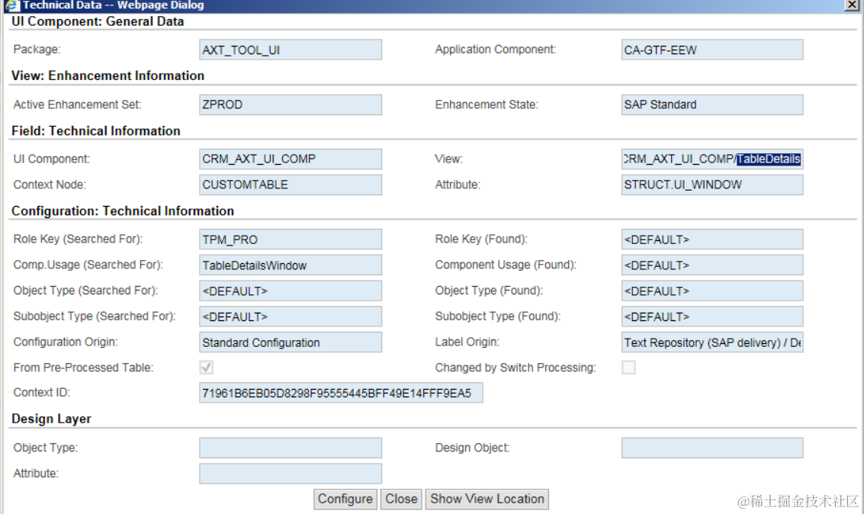The width and height of the screenshot is (864, 514).
Task: Click the Configure button
Action: point(345,499)
